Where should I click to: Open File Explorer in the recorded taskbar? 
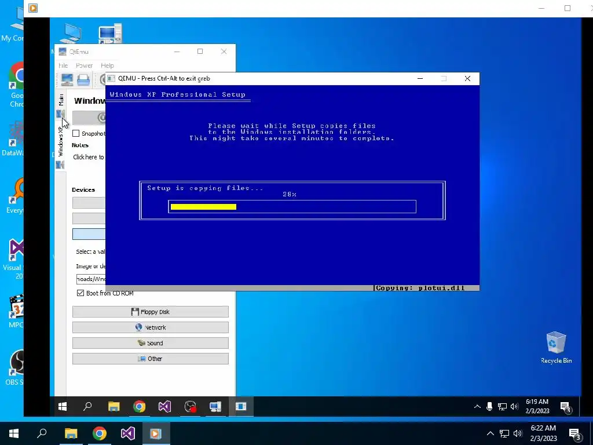click(114, 406)
